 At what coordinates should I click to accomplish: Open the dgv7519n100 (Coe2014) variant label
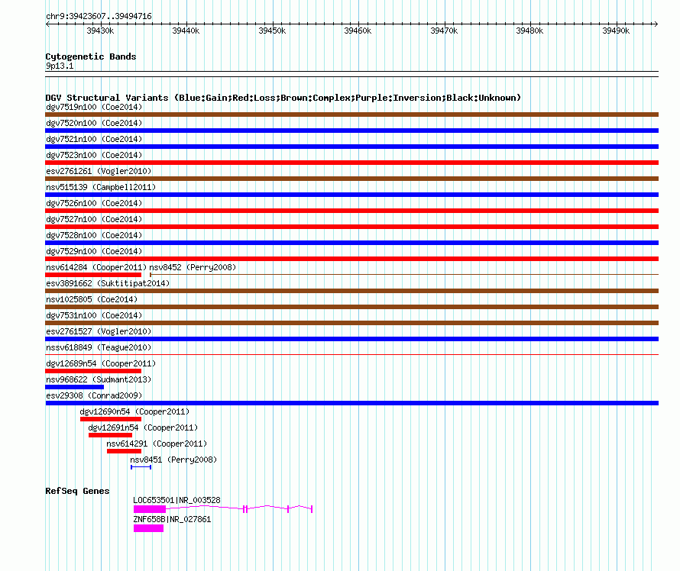click(94, 107)
